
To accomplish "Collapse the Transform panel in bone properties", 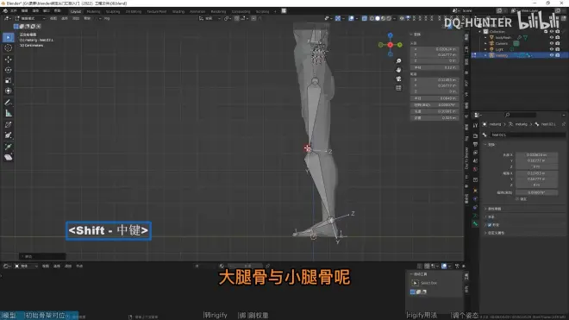I will tap(486, 145).
